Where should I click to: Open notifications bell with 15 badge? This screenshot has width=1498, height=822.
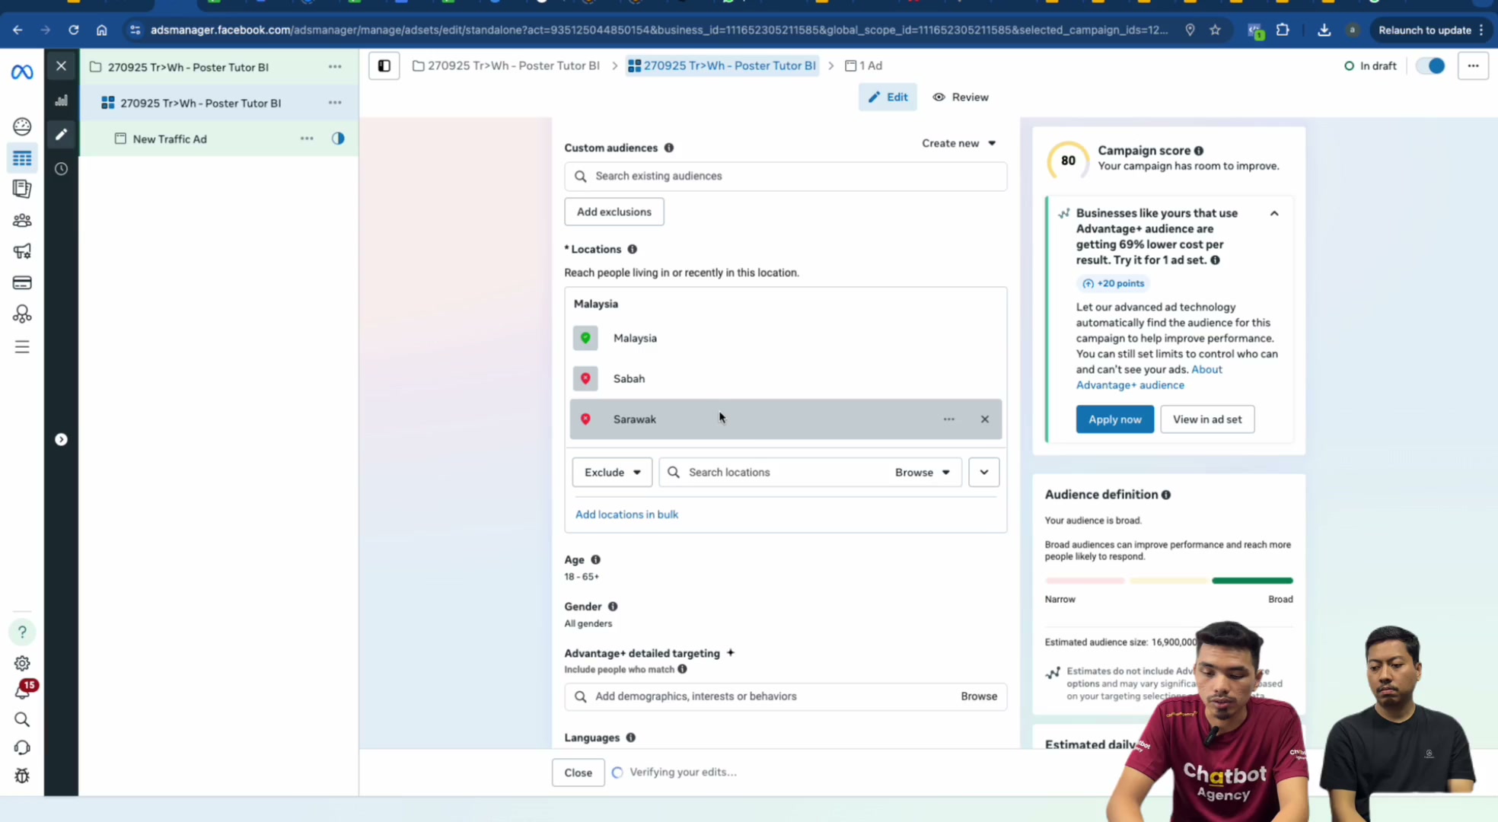pos(24,690)
